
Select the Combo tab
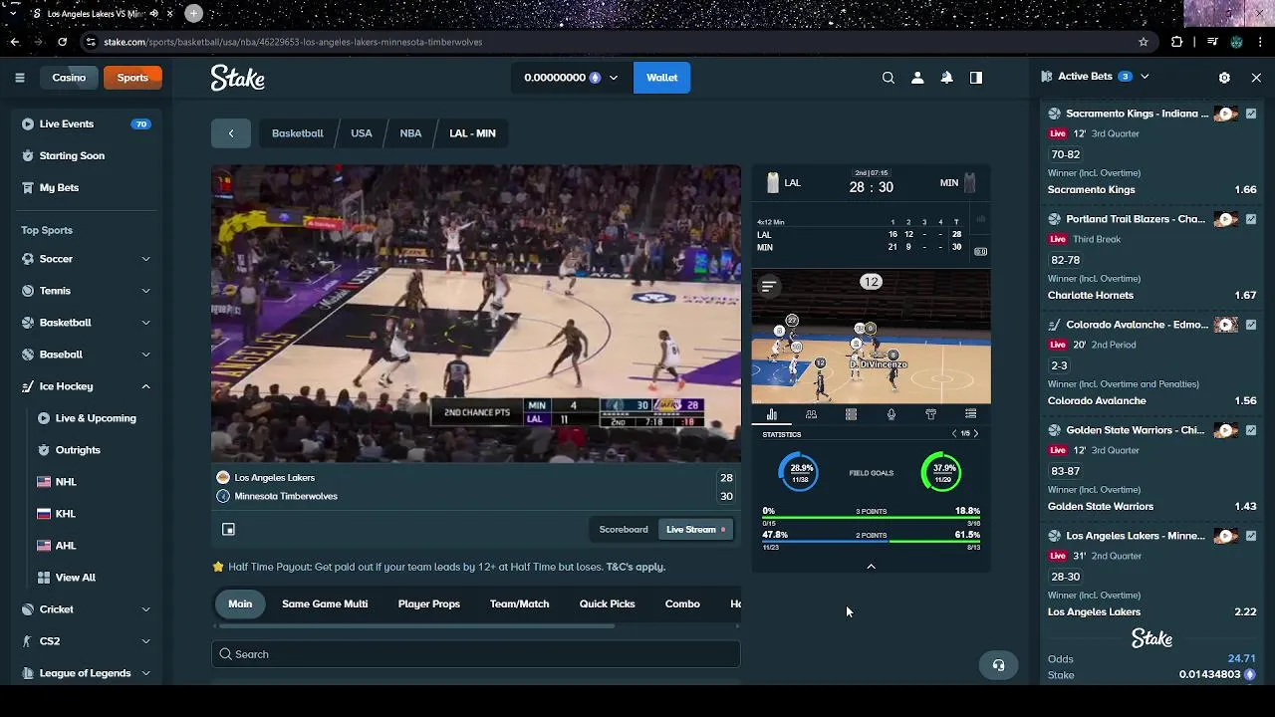pos(682,604)
